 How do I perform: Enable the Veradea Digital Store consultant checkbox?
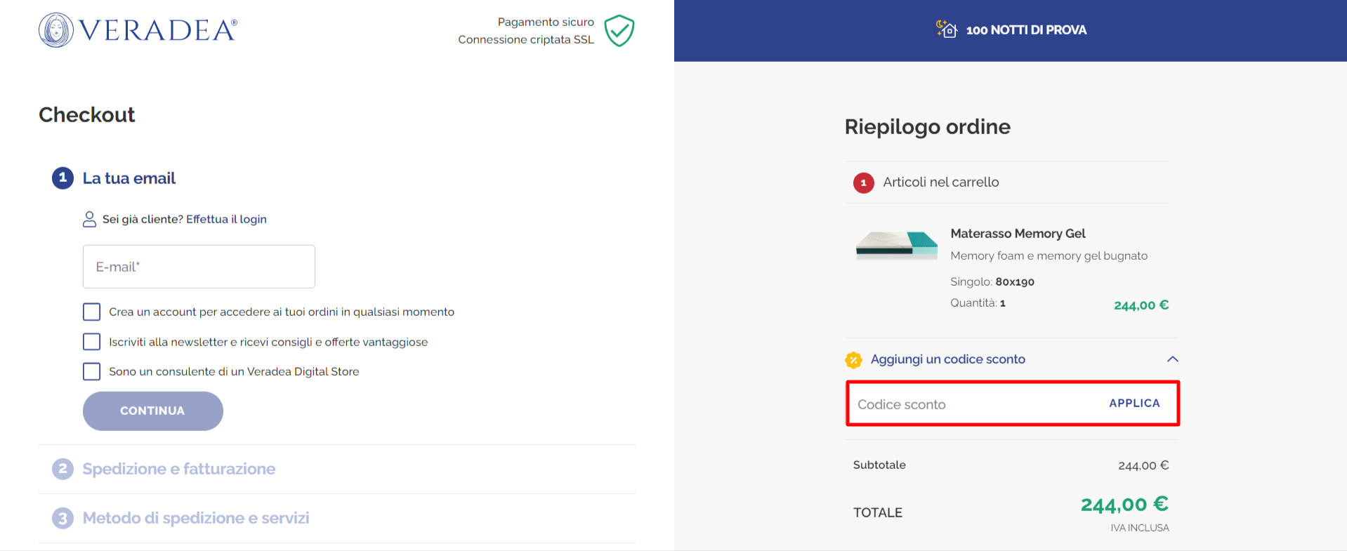tap(91, 371)
